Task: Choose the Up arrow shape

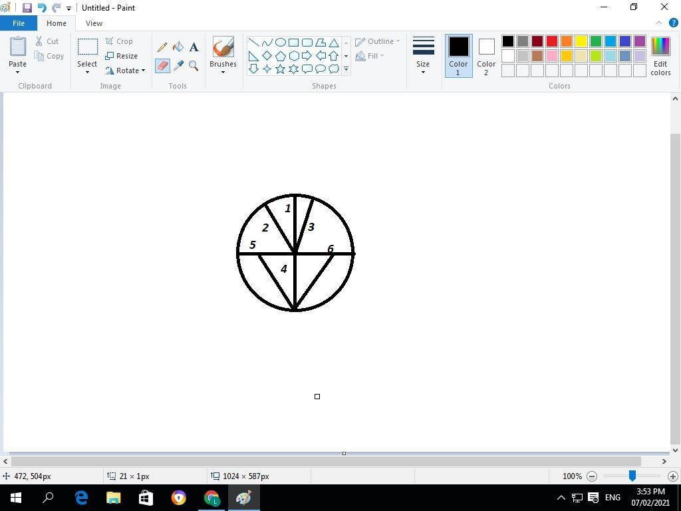Action: [x=334, y=56]
